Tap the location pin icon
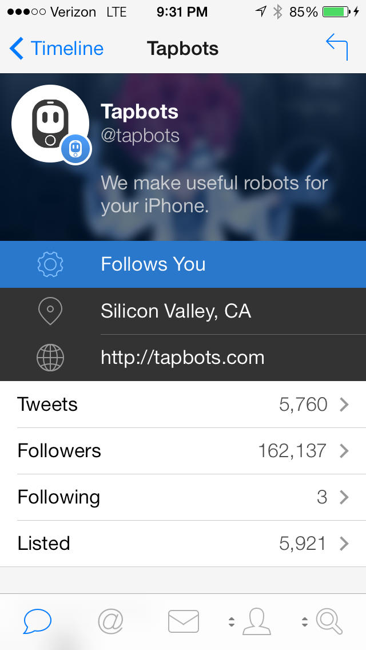 click(x=50, y=311)
